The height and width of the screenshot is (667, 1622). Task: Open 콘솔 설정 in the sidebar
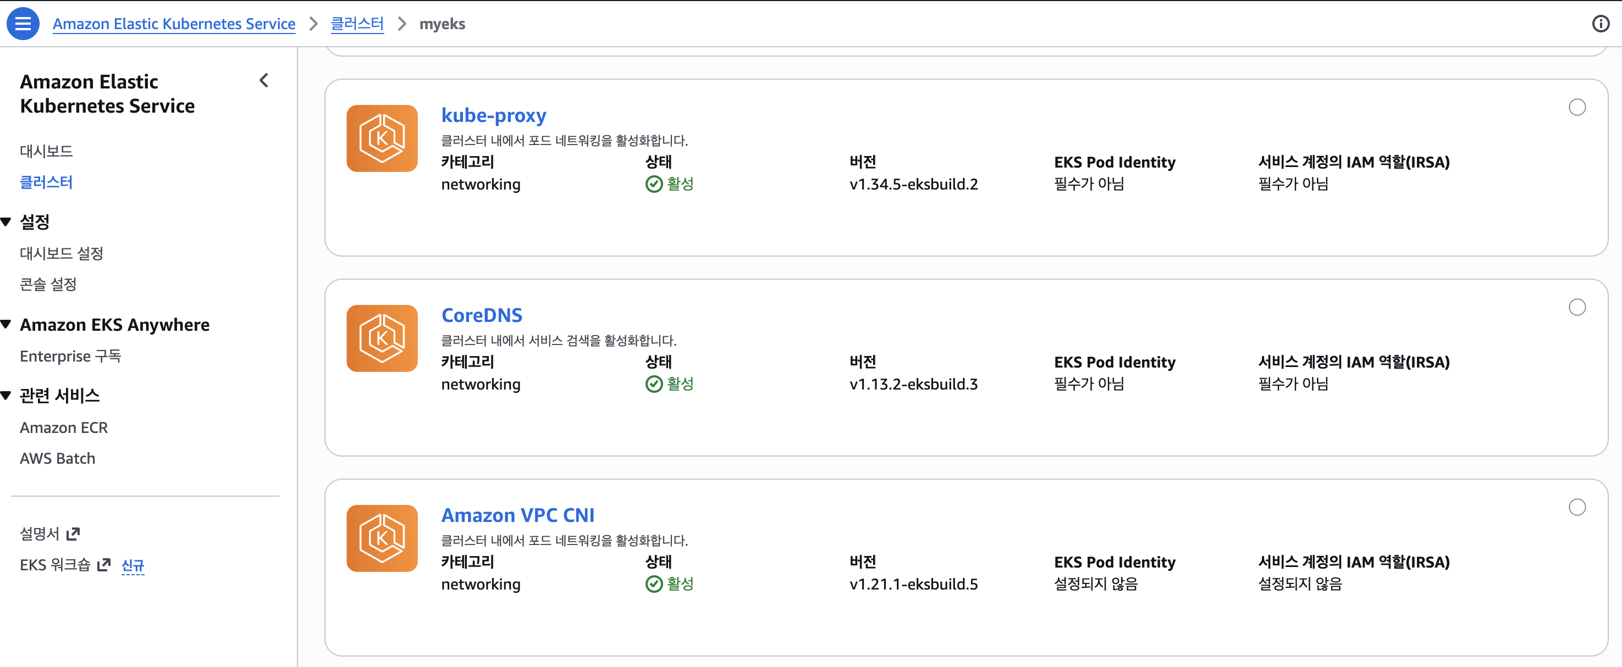coord(48,285)
